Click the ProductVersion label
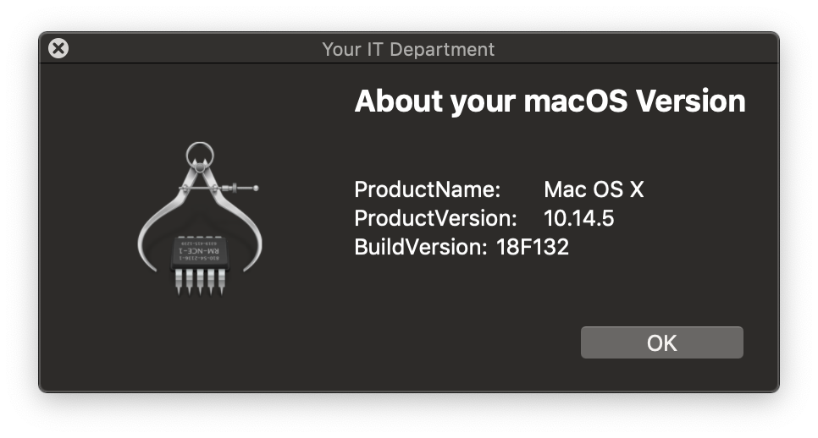This screenshot has width=818, height=438. (435, 218)
